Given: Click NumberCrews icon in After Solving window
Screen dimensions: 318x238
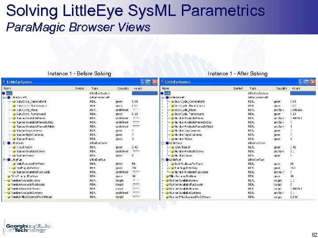Looking at the screenshot, I should pyautogui.click(x=172, y=156).
